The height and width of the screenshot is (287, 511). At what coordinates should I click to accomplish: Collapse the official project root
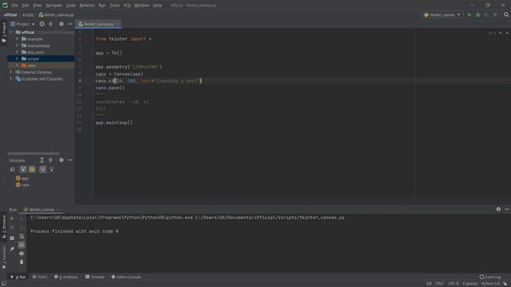point(11,32)
